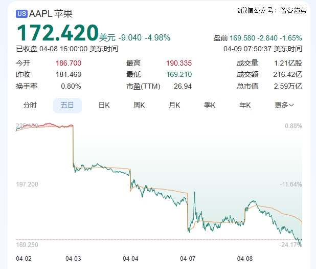The height and width of the screenshot is (269, 316).
Task: Open the 周K weekly chart tab
Action: (x=139, y=105)
